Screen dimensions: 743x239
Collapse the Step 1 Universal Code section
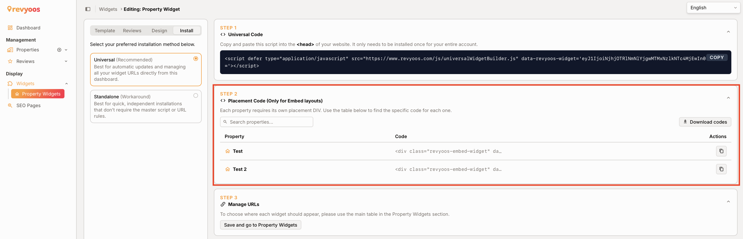[728, 32]
